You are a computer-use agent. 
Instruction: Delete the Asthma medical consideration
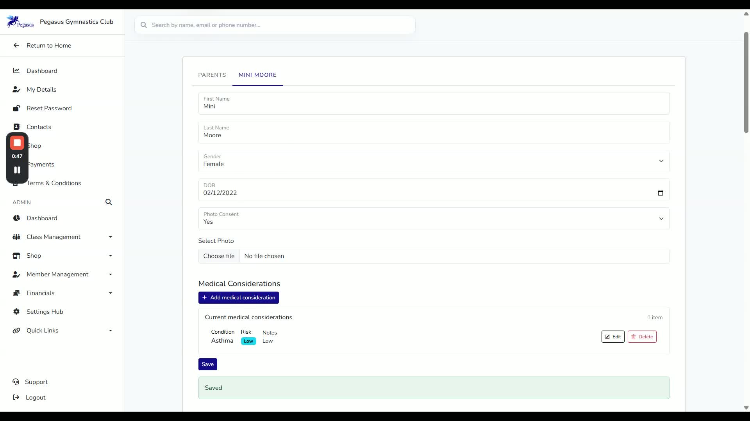click(x=642, y=337)
